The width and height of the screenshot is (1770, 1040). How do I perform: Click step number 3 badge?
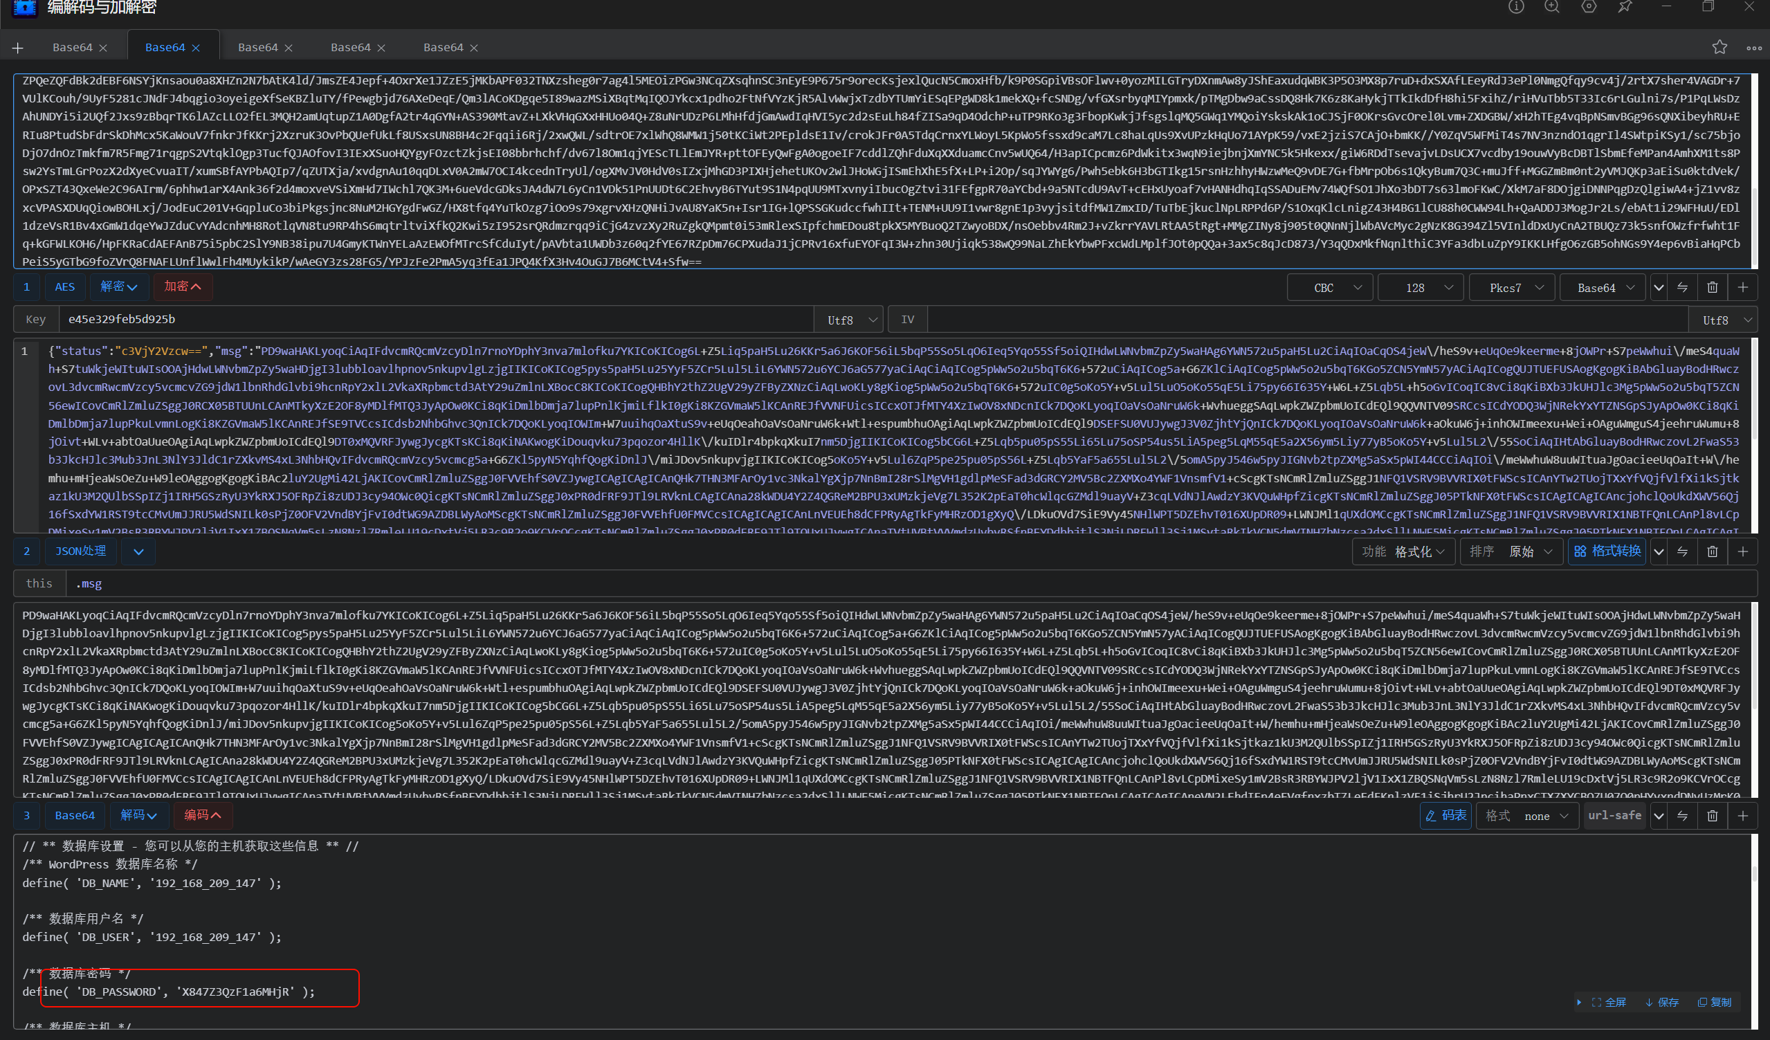(27, 815)
